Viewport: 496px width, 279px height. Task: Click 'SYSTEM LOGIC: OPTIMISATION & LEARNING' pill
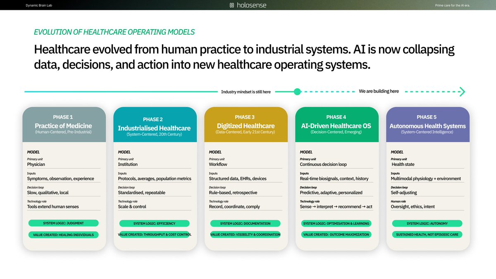point(336,223)
